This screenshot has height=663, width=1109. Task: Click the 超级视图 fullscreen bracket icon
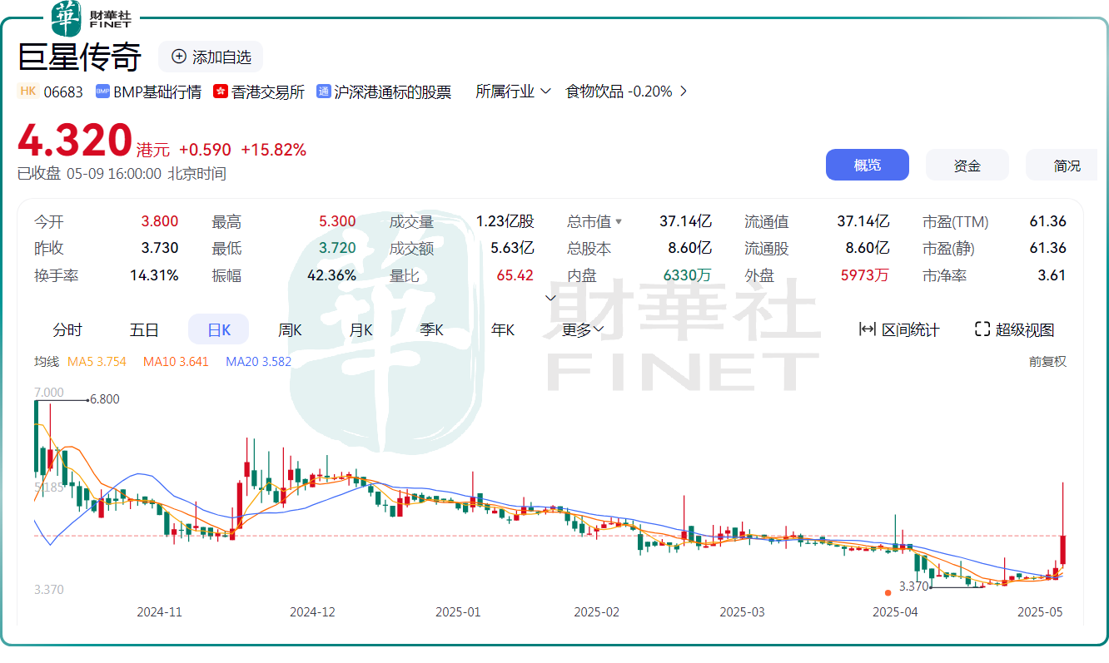(x=982, y=329)
